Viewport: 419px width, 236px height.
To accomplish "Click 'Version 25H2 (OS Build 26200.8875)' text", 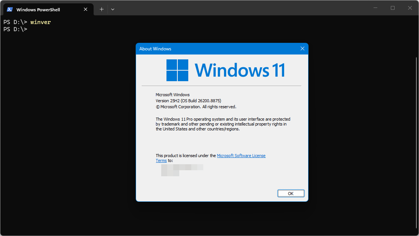I will (188, 101).
